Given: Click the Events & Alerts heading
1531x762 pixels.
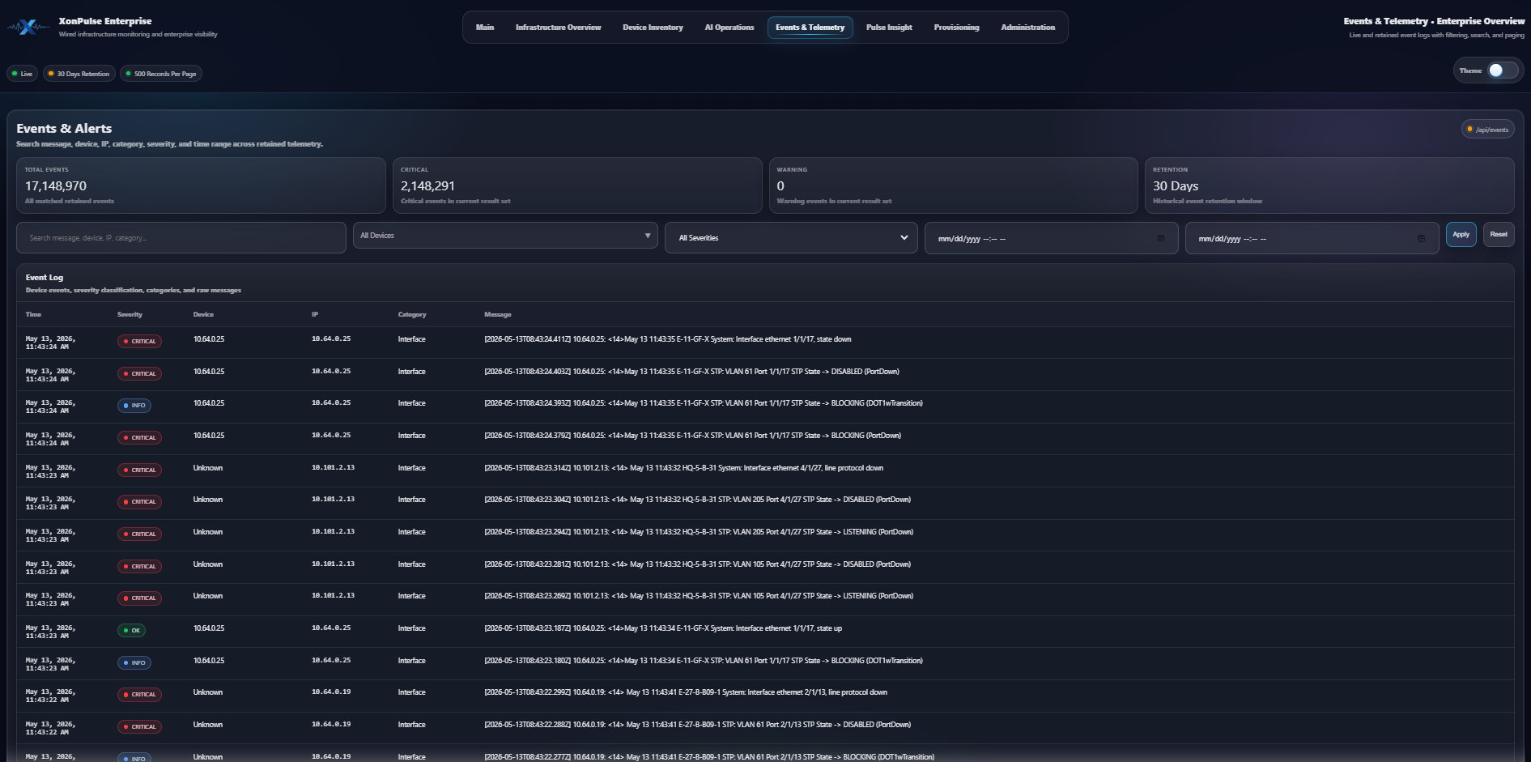Looking at the screenshot, I should tap(64, 129).
